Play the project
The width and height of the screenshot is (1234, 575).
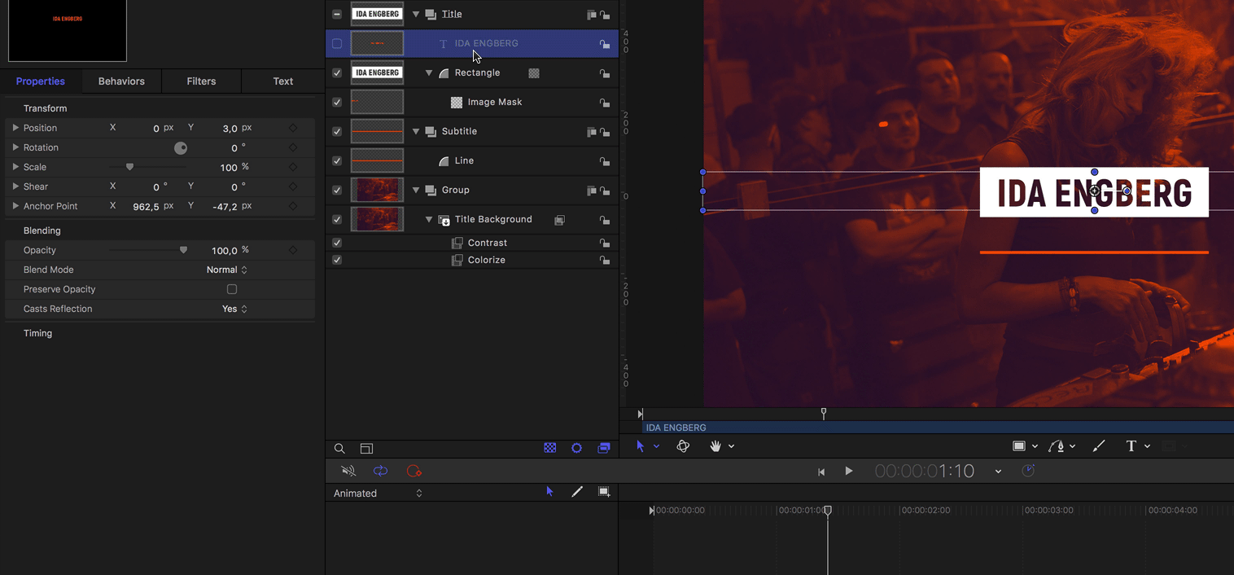pos(849,471)
